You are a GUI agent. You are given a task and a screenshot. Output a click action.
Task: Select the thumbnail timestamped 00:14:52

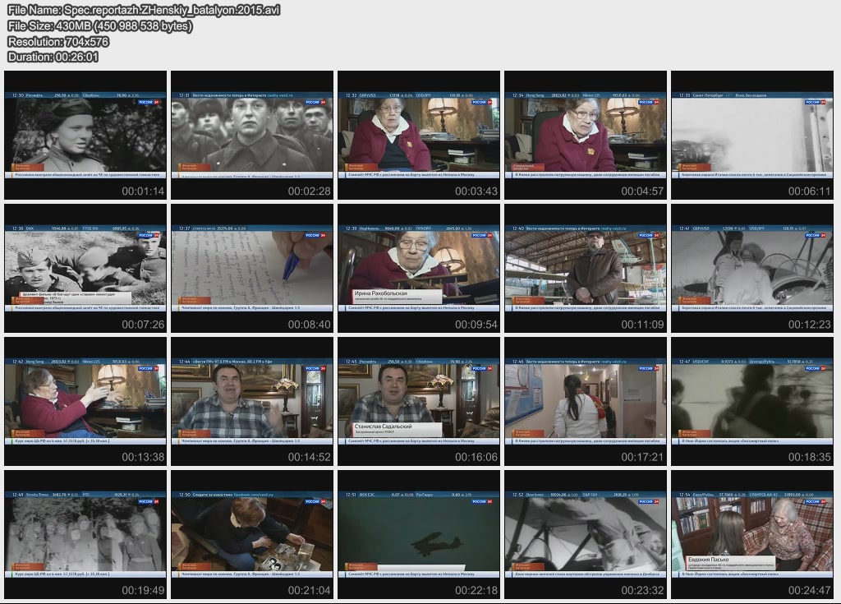252,401
